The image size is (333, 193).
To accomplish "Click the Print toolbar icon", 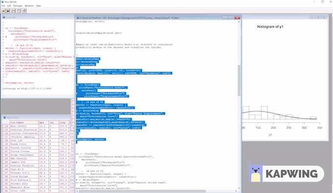I will pos(24,10).
